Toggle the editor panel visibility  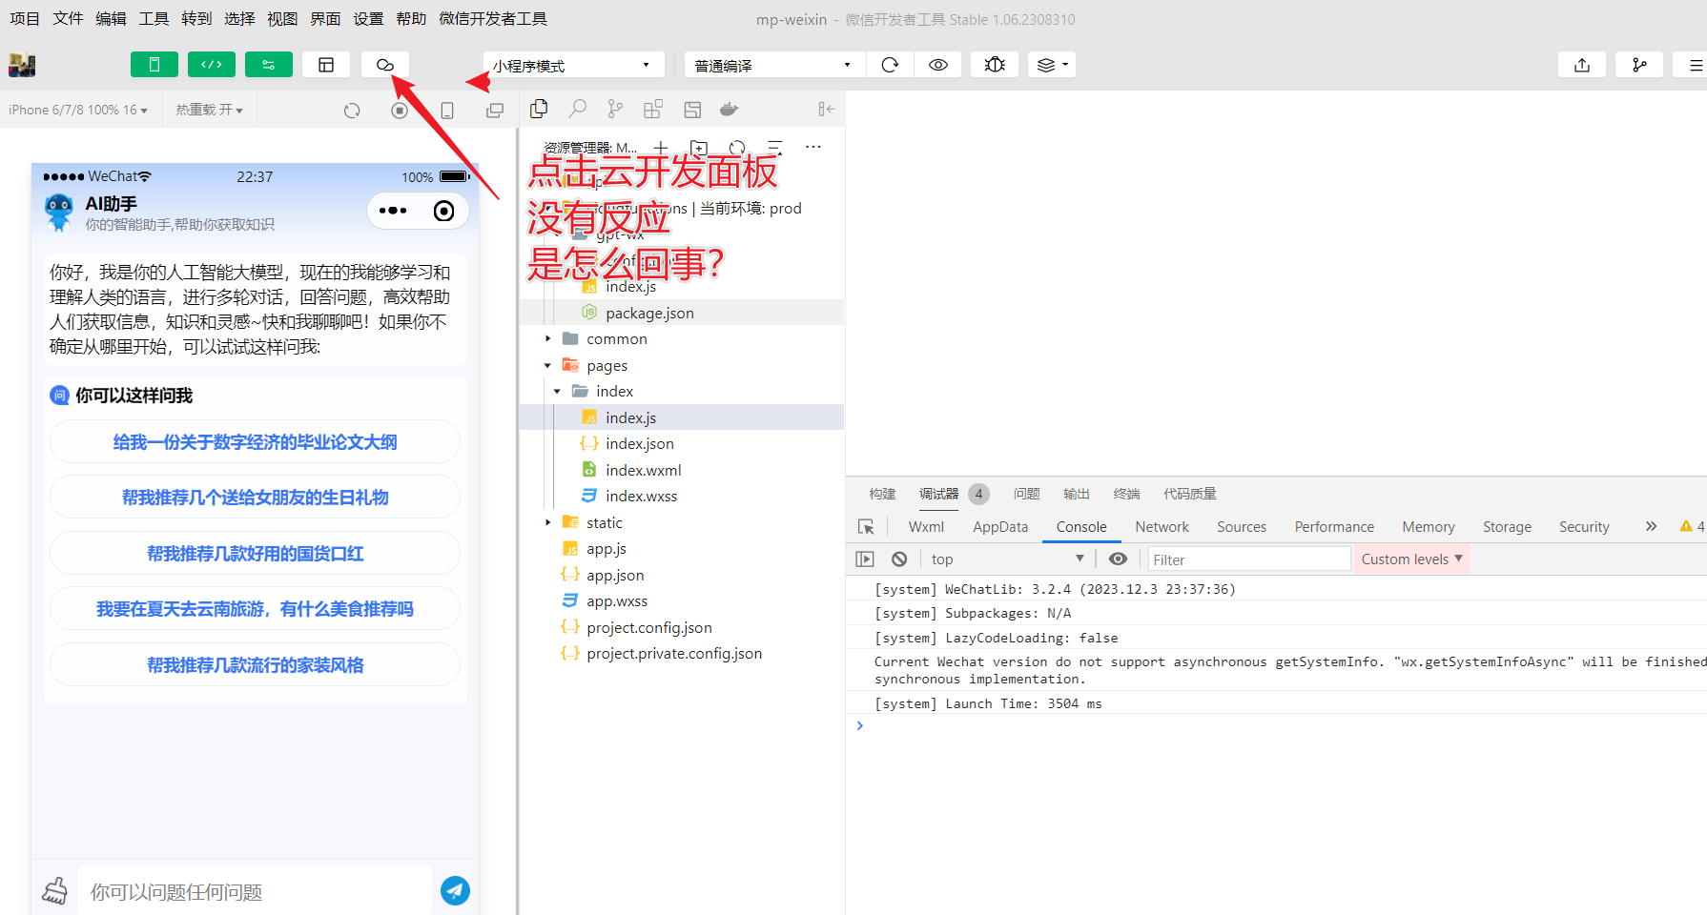click(212, 65)
